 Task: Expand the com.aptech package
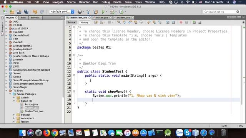tap(14, 118)
